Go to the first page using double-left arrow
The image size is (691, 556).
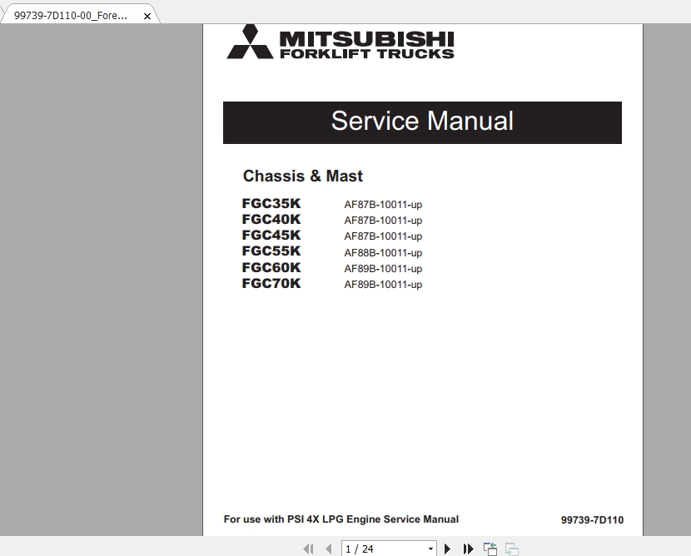(308, 549)
